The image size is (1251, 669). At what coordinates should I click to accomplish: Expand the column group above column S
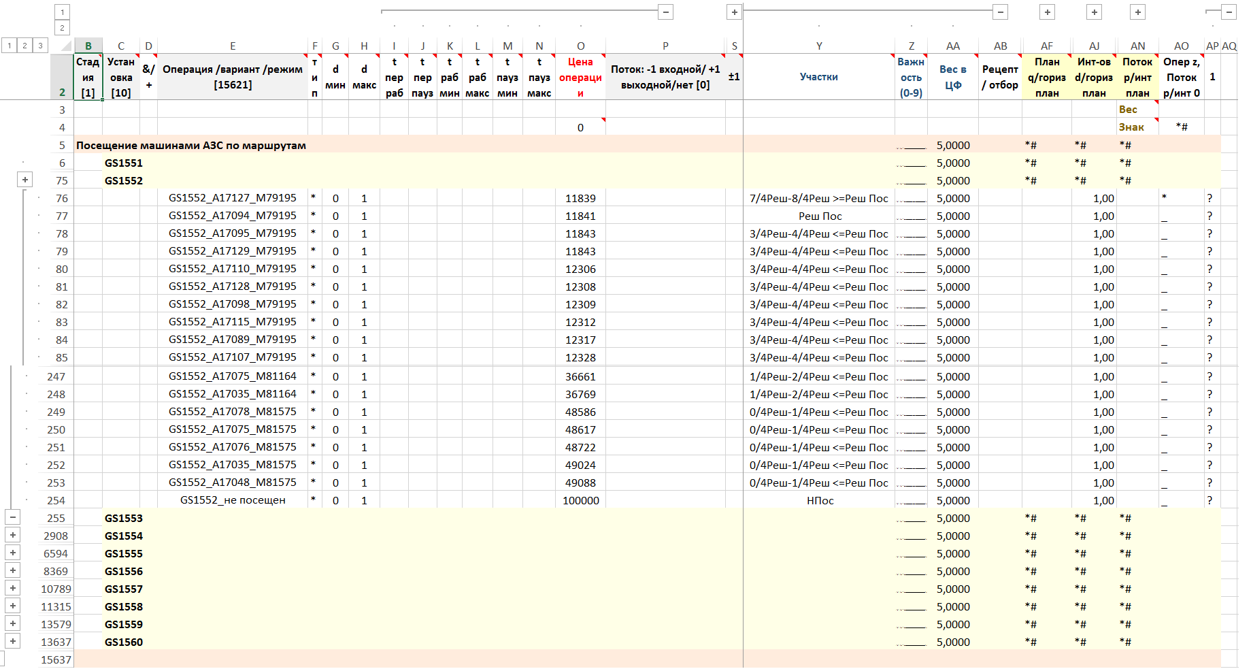pyautogui.click(x=734, y=12)
